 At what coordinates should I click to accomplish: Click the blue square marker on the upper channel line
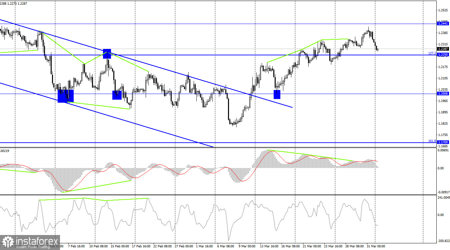[107, 53]
